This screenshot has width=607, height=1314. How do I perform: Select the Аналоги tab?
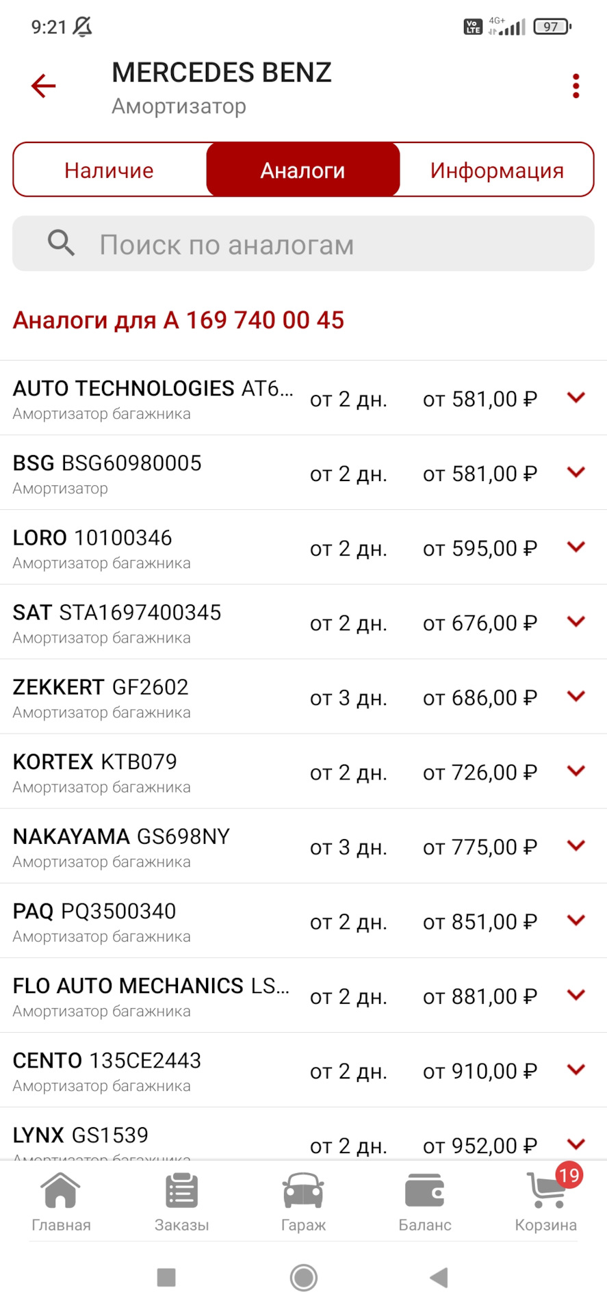(303, 170)
